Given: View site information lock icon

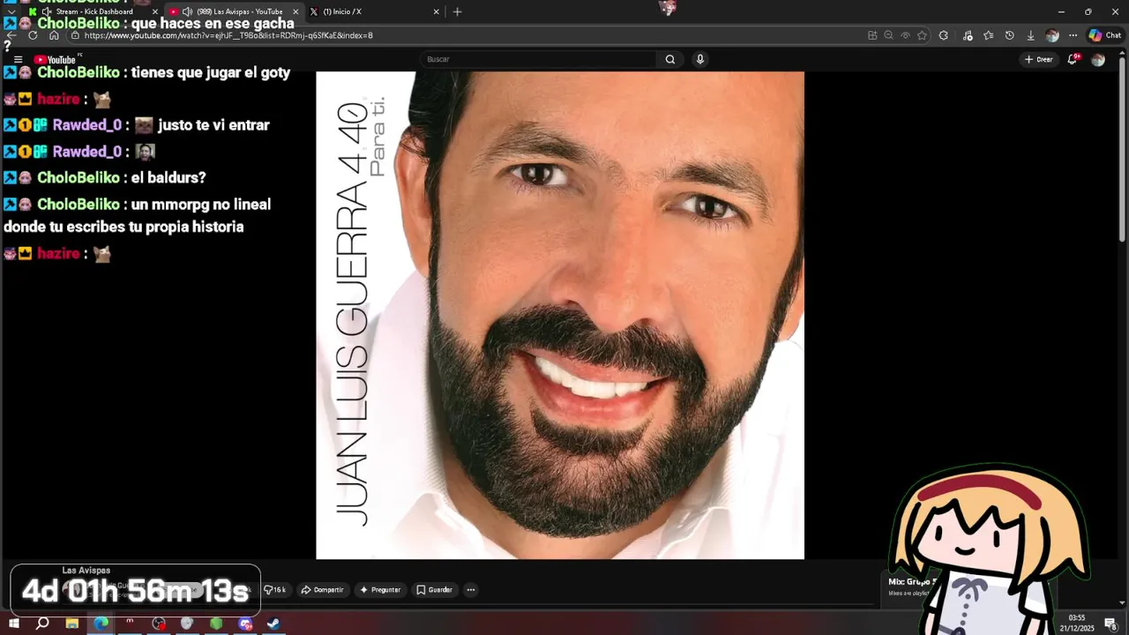Looking at the screenshot, I should click(75, 35).
